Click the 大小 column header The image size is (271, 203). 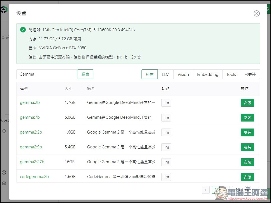click(69, 88)
